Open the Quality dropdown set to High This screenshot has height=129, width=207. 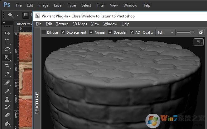165,32
